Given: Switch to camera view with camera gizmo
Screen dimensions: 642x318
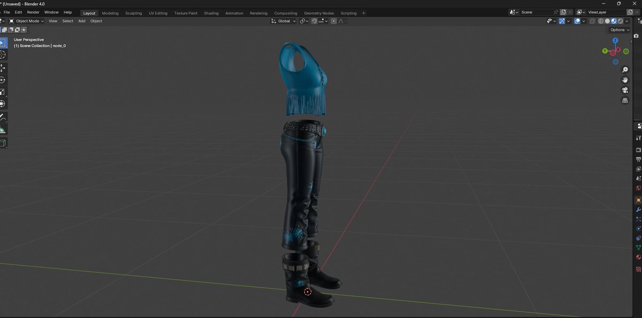Looking at the screenshot, I should click(x=625, y=90).
